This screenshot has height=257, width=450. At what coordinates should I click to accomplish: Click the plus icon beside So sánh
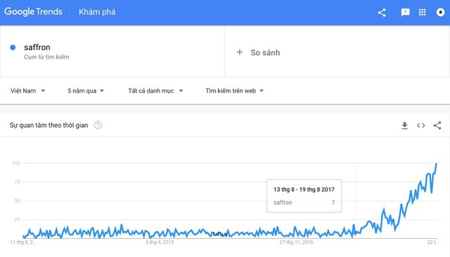click(x=239, y=52)
